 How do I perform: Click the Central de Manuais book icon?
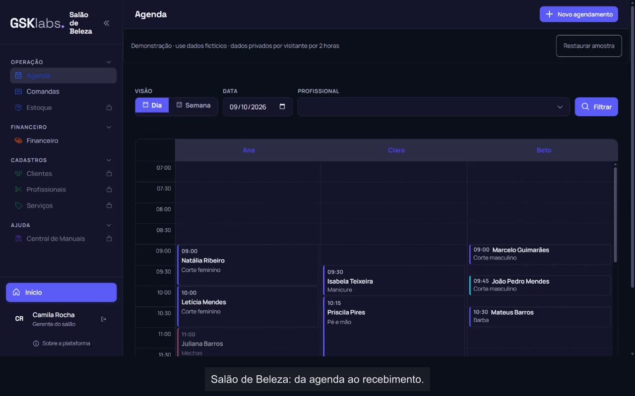[18, 239]
